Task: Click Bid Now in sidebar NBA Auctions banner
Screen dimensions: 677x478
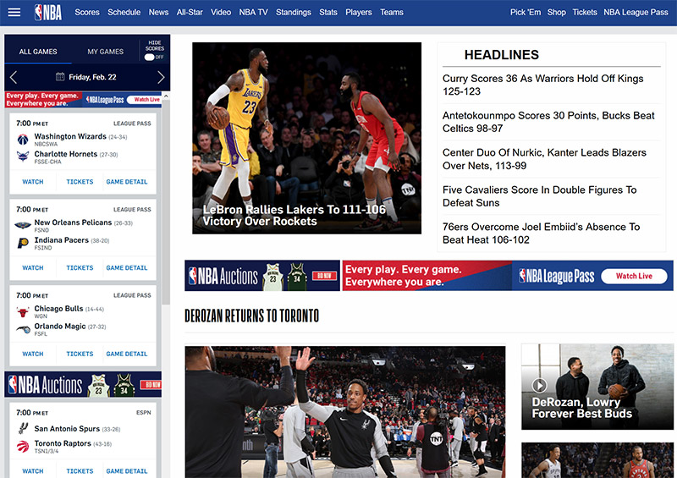Action: click(x=151, y=384)
